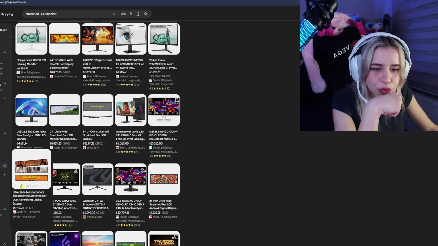Open Philips Evnia 25M2N3200U image with DÜŞÜK FİYAT badge
438x246 pixels.
point(164,39)
